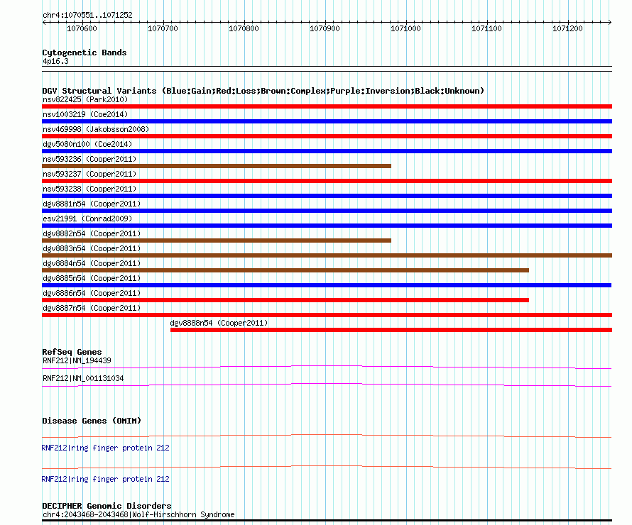Select the red bar under nsv593237

coord(327,181)
